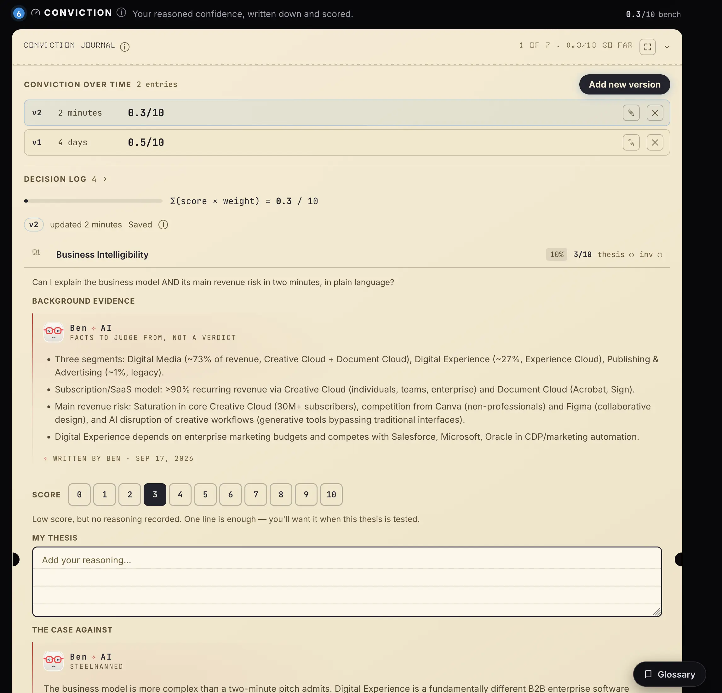Click the Q1 question number icon
Screen dimensions: 722x693
pyautogui.click(x=36, y=252)
